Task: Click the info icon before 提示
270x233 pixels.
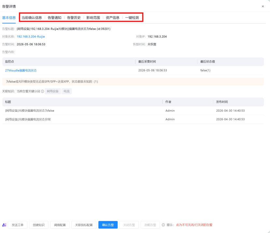Action: click(163, 225)
